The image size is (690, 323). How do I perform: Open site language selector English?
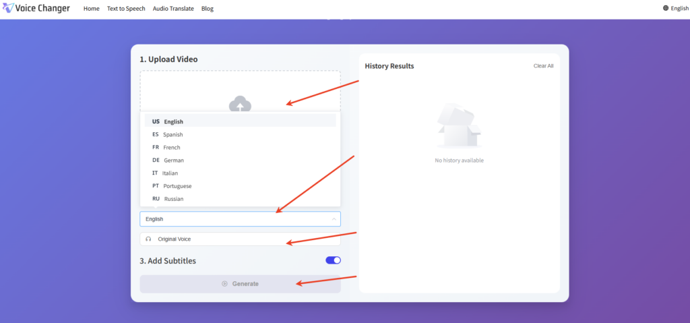click(675, 8)
